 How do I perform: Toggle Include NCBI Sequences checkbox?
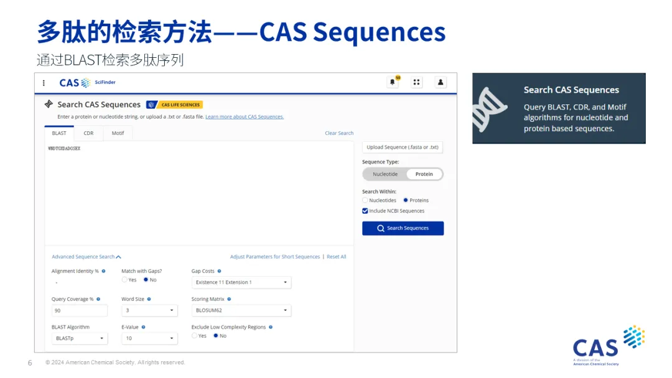click(365, 211)
